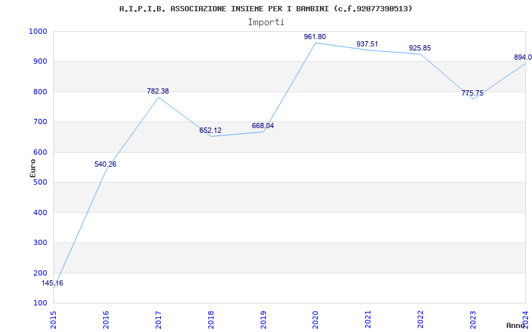Viewport: 532px width, 332px height.
Task: Click the 700 y-axis value
Action: (x=40, y=122)
